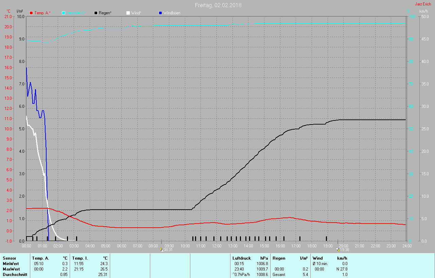Click the sunset icon at 19:38

point(337,249)
